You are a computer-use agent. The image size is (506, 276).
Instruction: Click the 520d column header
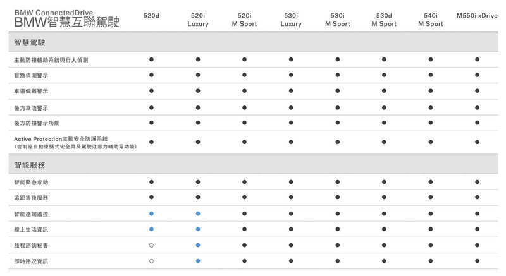[x=151, y=15]
